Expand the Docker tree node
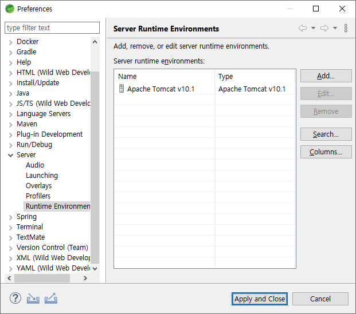 tap(10, 42)
